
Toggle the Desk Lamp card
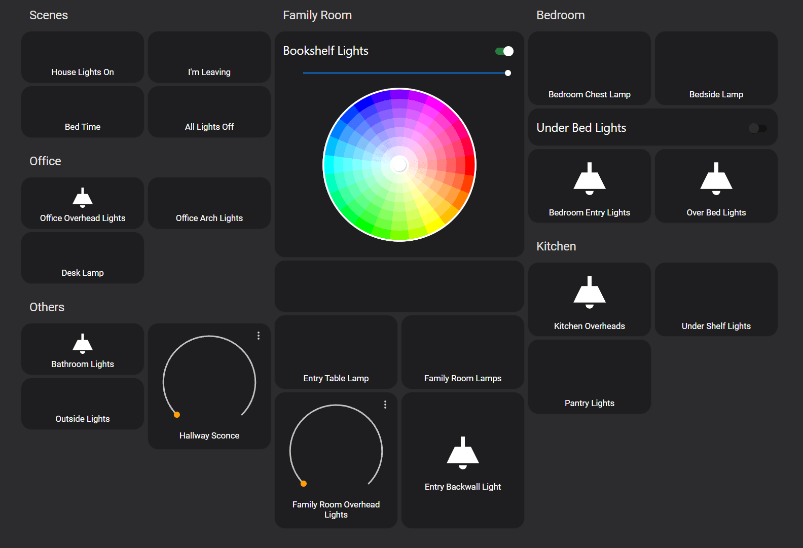(x=83, y=258)
